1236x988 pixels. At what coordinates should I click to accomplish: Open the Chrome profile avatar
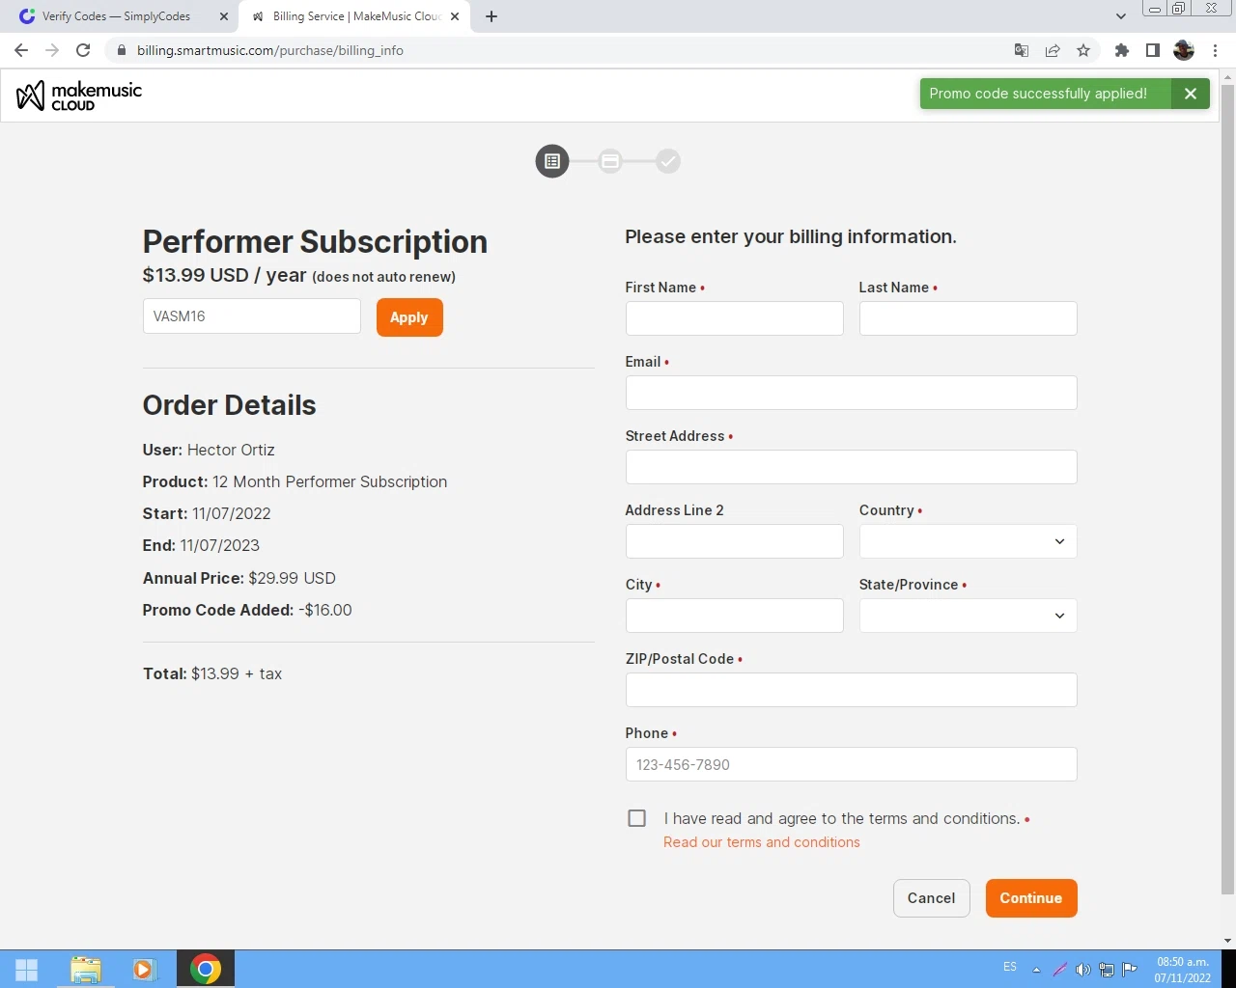click(1184, 50)
